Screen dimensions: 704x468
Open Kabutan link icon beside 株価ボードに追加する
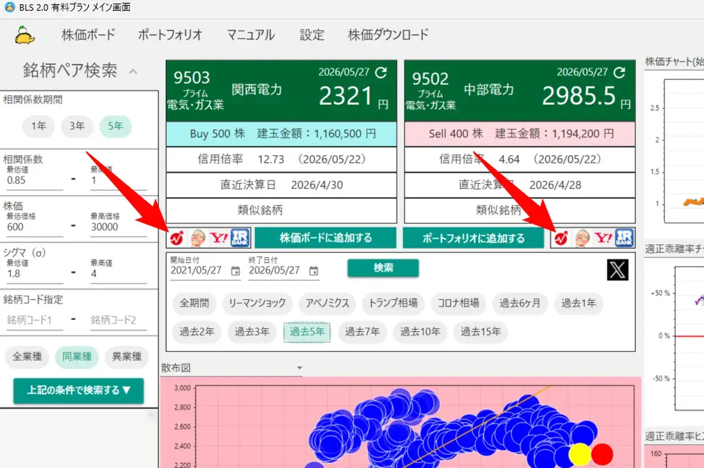(177, 237)
